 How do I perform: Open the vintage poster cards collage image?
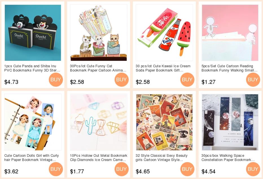pos(164,122)
